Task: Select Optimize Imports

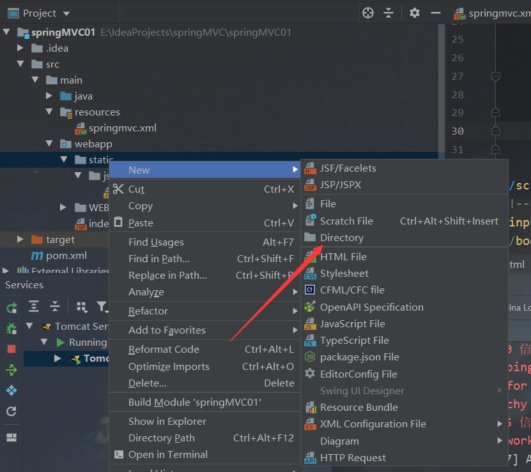Action: [204, 366]
